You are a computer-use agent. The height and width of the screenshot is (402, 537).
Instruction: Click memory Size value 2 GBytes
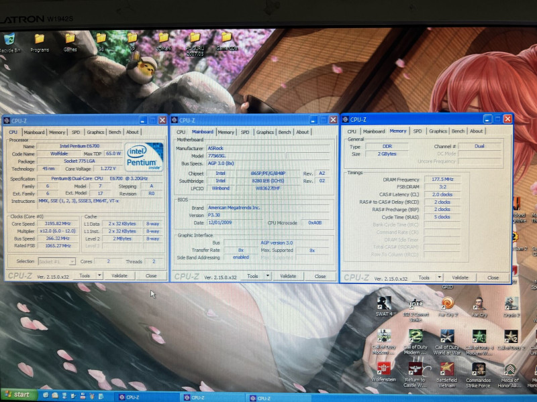387,154
